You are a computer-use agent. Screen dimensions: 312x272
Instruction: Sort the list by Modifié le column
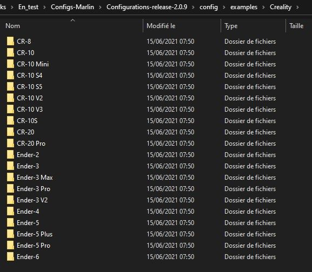[161, 26]
